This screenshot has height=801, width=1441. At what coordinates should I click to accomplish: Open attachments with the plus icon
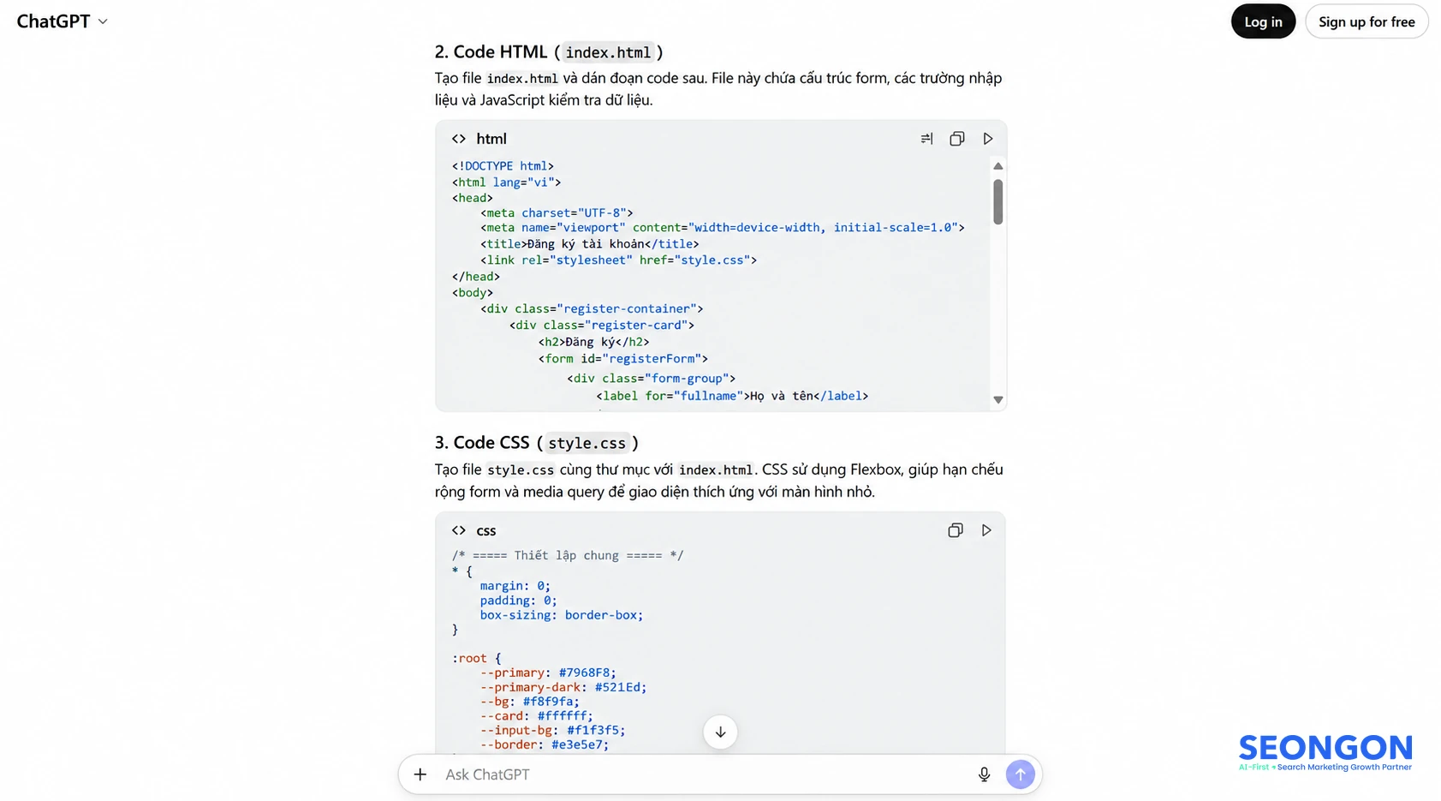(x=420, y=774)
